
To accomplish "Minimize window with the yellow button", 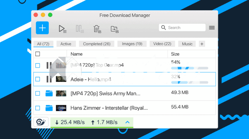I will (43, 15).
